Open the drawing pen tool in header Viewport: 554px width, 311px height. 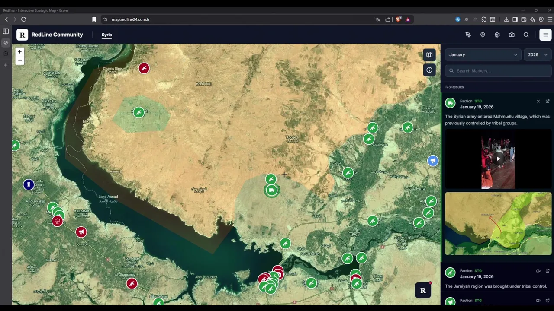[468, 35]
